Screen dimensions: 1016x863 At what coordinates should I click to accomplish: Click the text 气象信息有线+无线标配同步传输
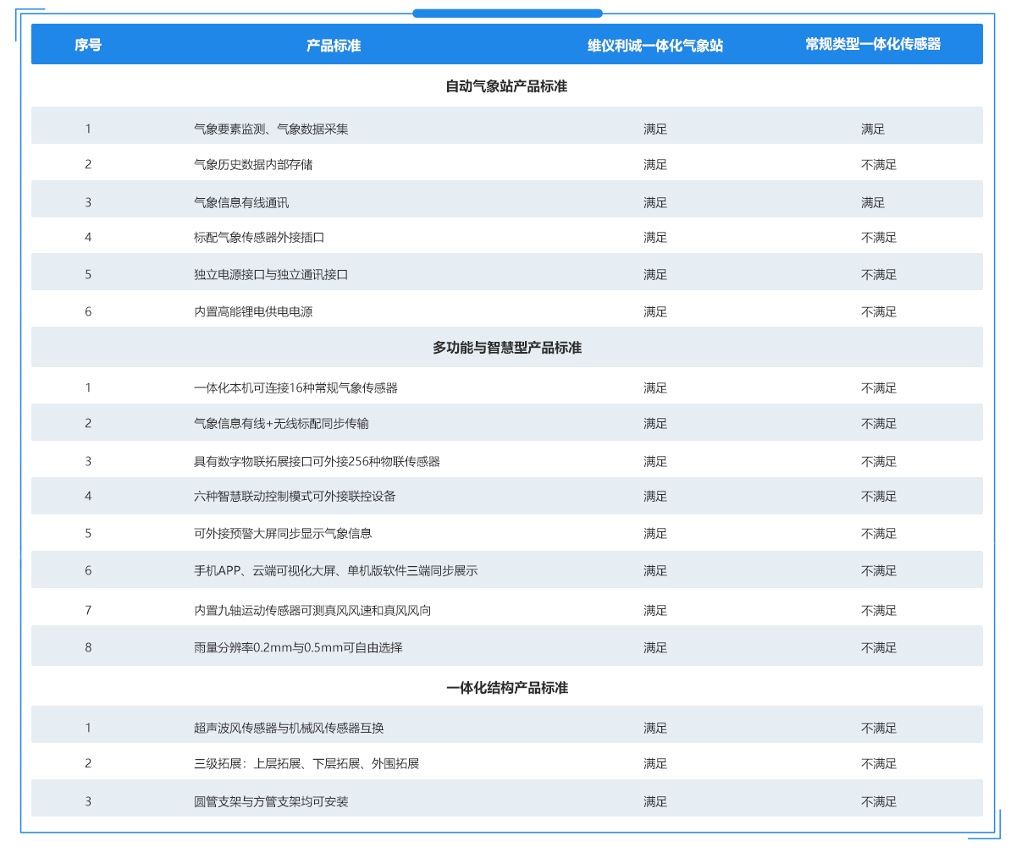pos(281,423)
